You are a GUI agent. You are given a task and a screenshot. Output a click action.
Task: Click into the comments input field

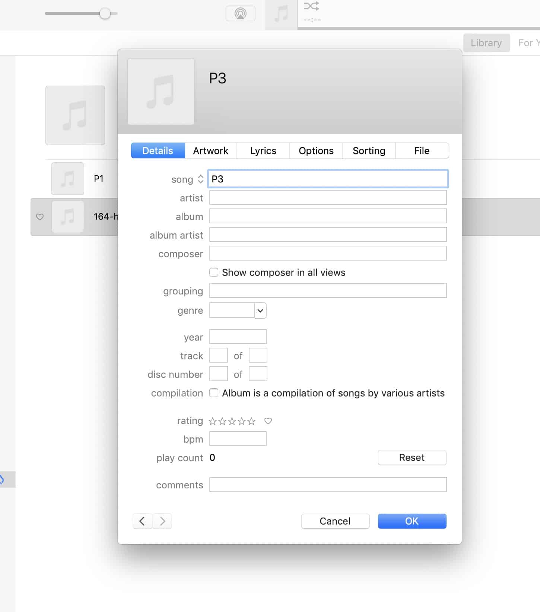[328, 485]
